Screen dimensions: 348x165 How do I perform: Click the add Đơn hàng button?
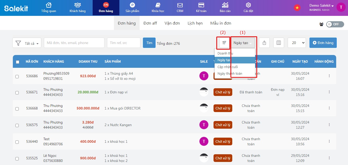pos(323,43)
